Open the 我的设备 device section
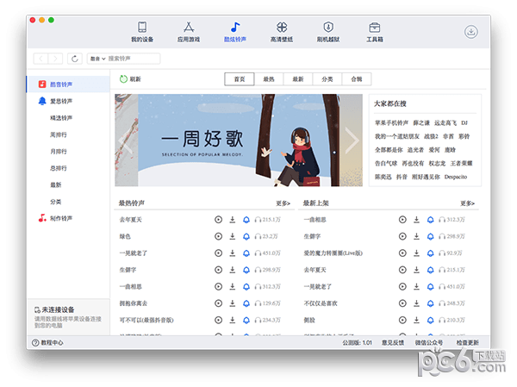 coord(142,32)
